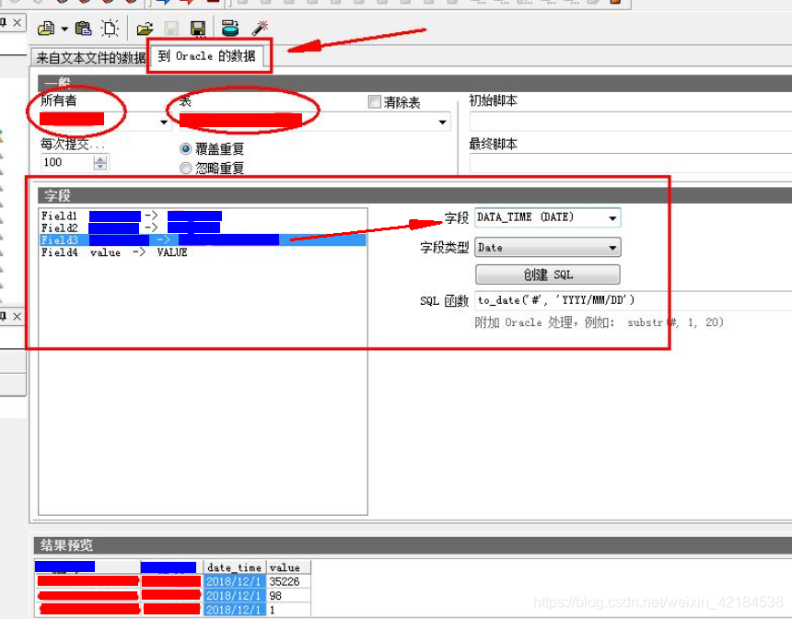Select preview cell with value 98
This screenshot has height=619, width=792.
click(288, 596)
